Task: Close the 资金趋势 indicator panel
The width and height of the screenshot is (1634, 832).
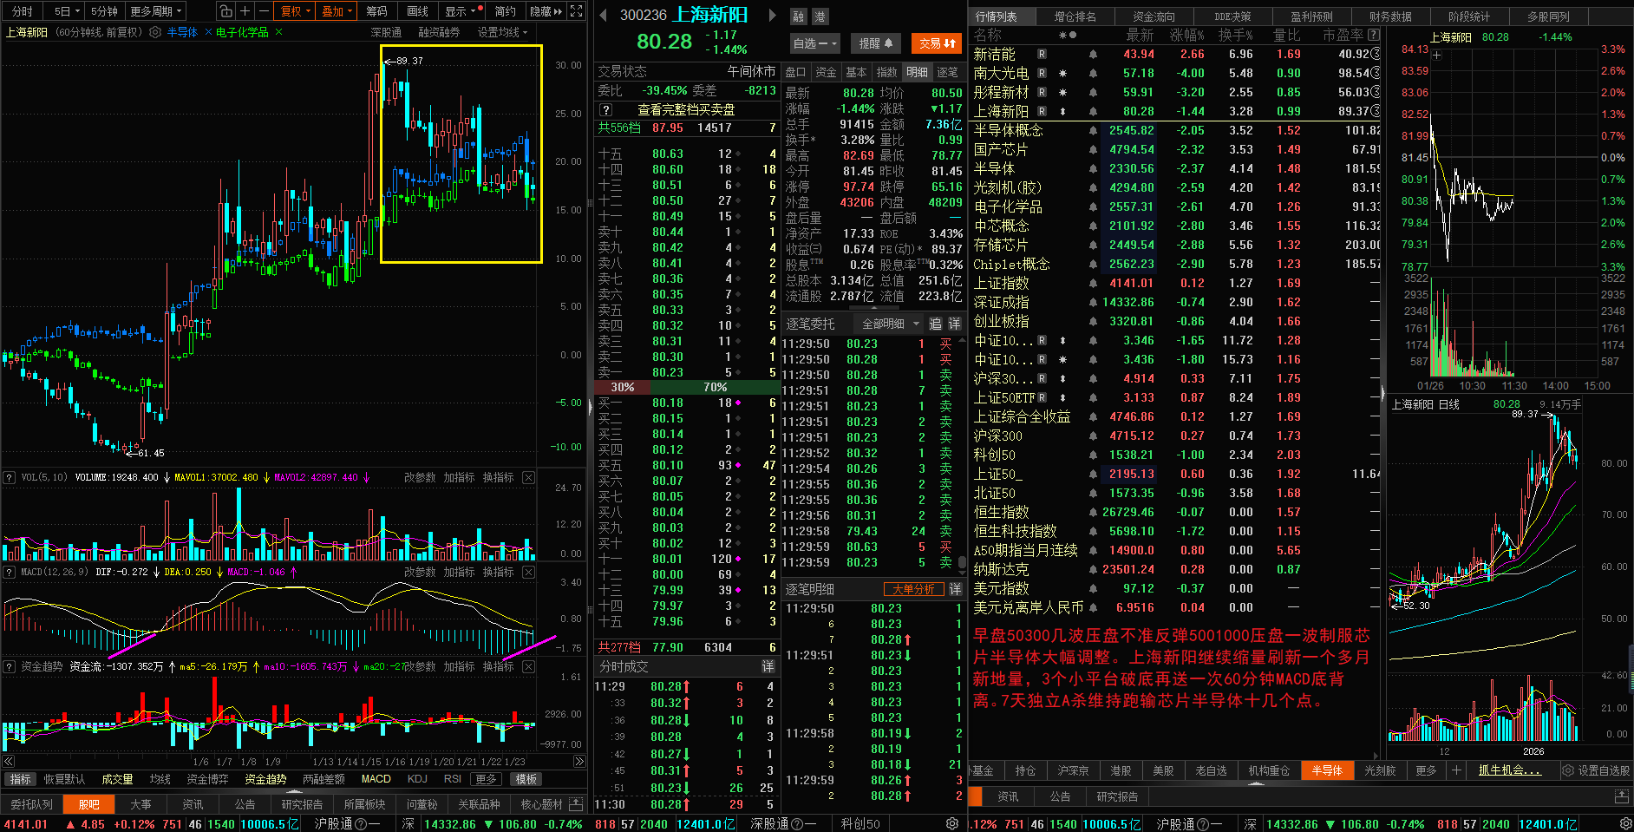Action: tap(528, 666)
